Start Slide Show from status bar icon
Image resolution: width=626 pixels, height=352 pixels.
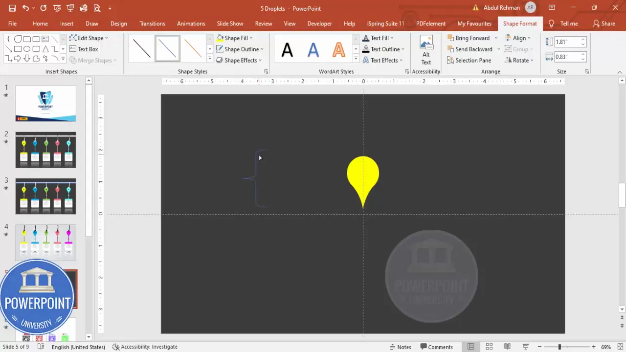coord(525,347)
